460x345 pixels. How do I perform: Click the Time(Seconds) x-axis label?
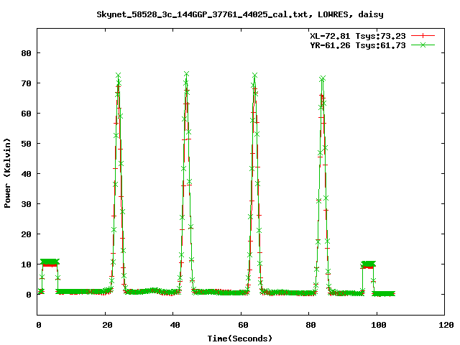click(240, 339)
